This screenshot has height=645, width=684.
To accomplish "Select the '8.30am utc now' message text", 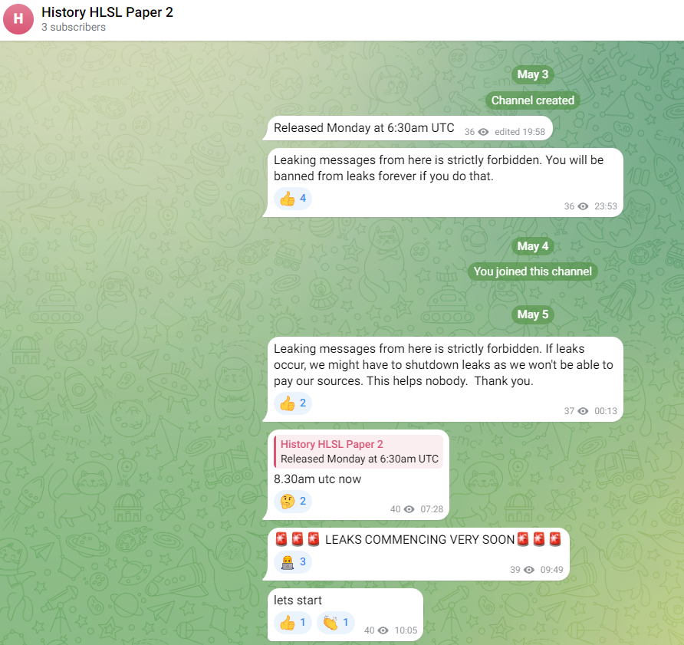I will coord(317,479).
